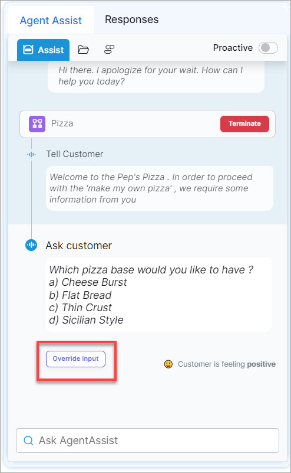Select the Assist toolbar tab
The image size is (291, 473).
[x=43, y=50]
